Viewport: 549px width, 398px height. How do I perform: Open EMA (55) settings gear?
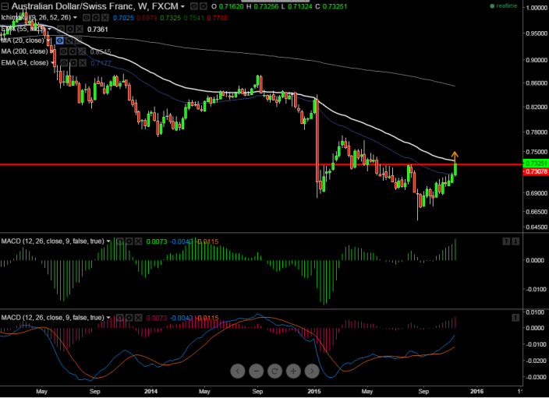coord(70,30)
